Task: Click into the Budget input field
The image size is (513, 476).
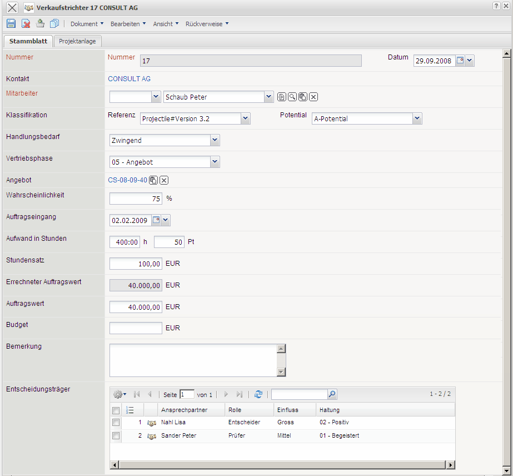Action: (136, 328)
